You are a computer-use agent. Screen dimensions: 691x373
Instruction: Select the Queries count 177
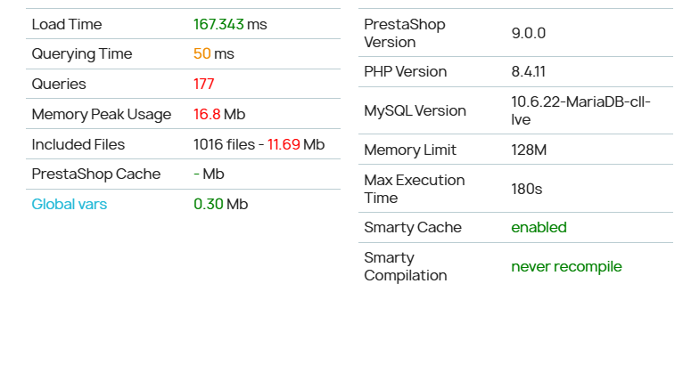pos(203,84)
